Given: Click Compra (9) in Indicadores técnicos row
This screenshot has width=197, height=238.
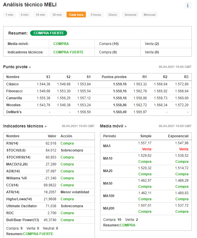Looking at the screenshot, I should click(108, 52).
